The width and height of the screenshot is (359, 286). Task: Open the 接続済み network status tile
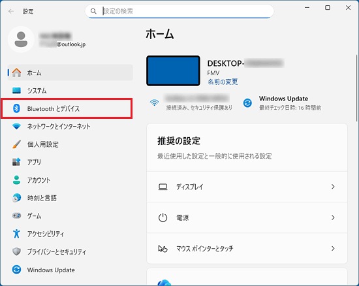[x=191, y=103]
